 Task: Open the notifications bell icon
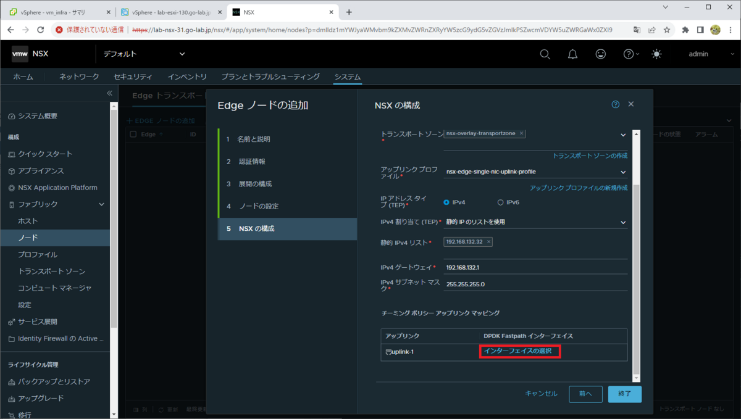pos(572,54)
